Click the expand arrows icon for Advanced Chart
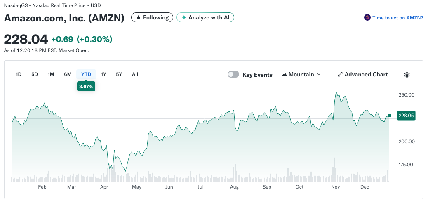Viewport: 428px width, 203px height. pyautogui.click(x=340, y=74)
